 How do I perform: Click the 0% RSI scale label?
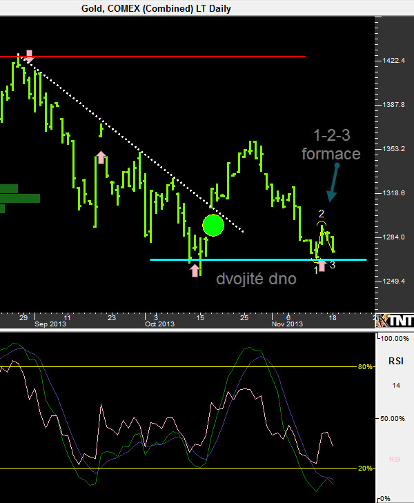[385, 499]
